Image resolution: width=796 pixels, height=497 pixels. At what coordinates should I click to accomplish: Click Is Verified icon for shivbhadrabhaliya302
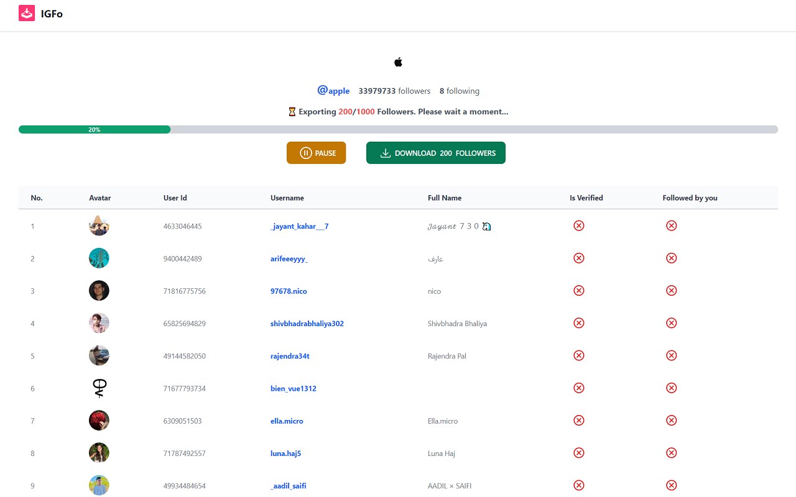pos(579,323)
